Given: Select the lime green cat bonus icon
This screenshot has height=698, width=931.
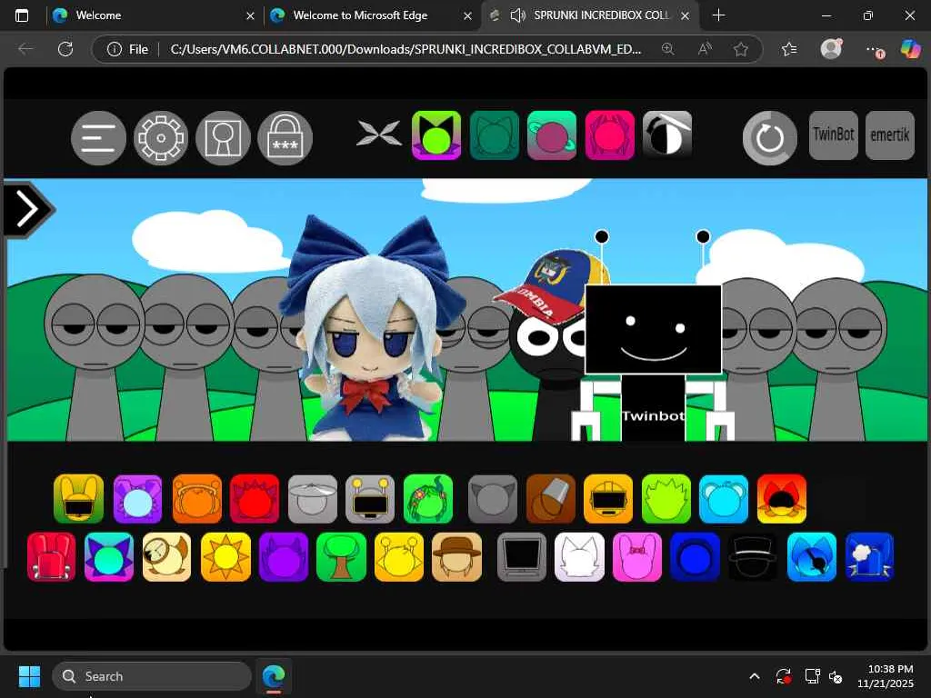Looking at the screenshot, I should (x=436, y=135).
